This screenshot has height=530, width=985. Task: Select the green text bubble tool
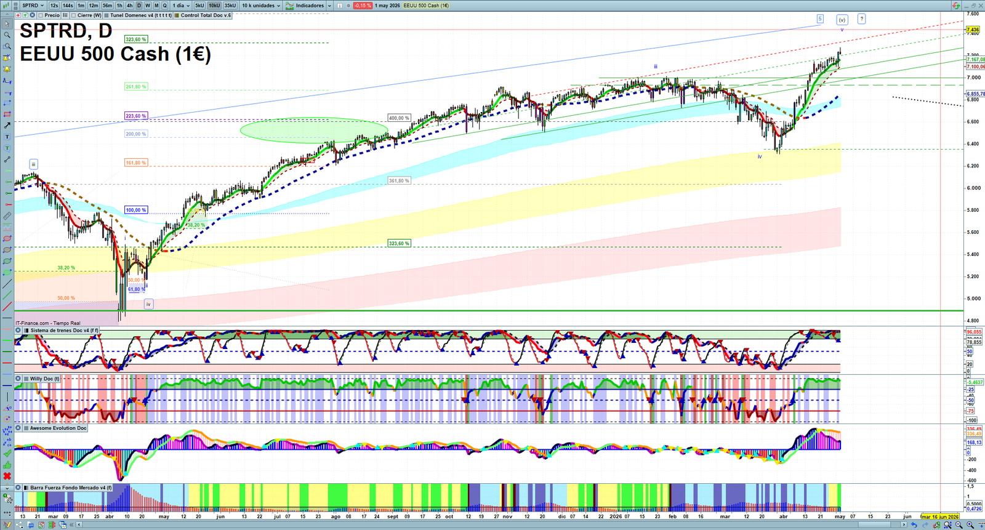7,148
